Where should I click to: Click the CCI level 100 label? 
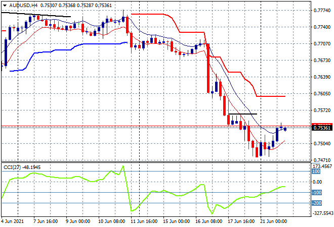316,172
